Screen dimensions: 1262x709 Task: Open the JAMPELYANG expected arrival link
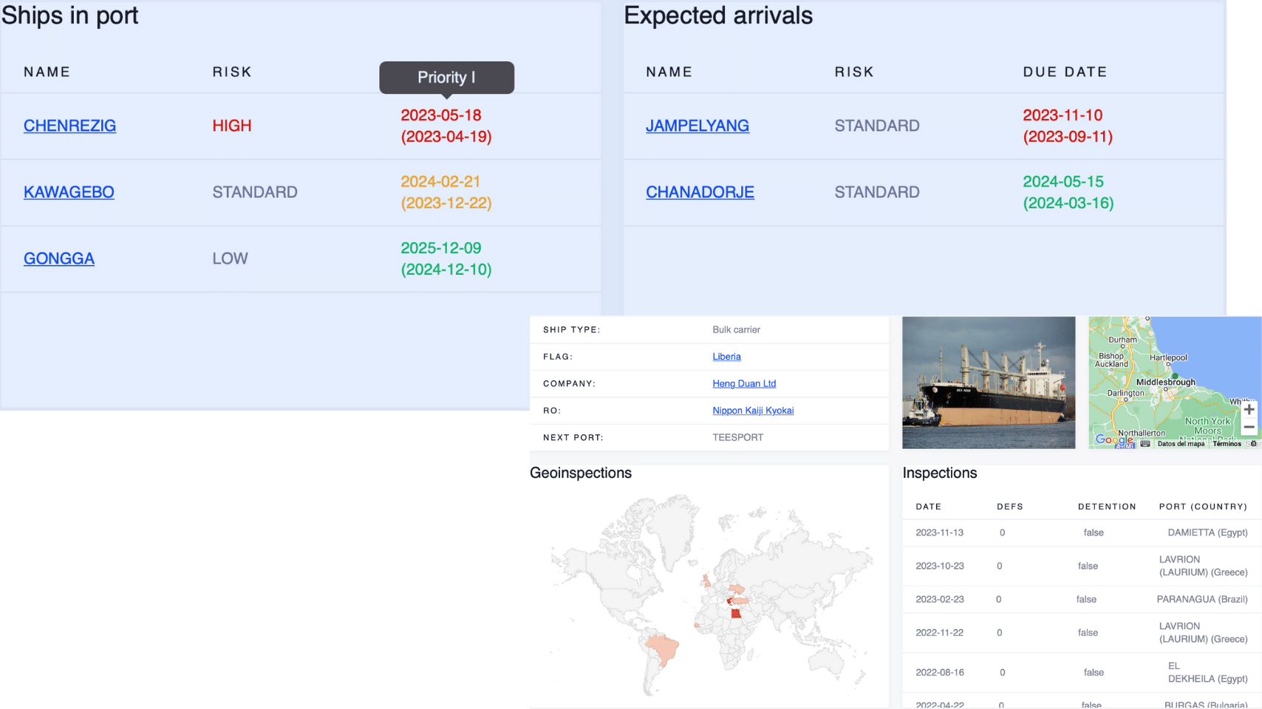pyautogui.click(x=697, y=126)
